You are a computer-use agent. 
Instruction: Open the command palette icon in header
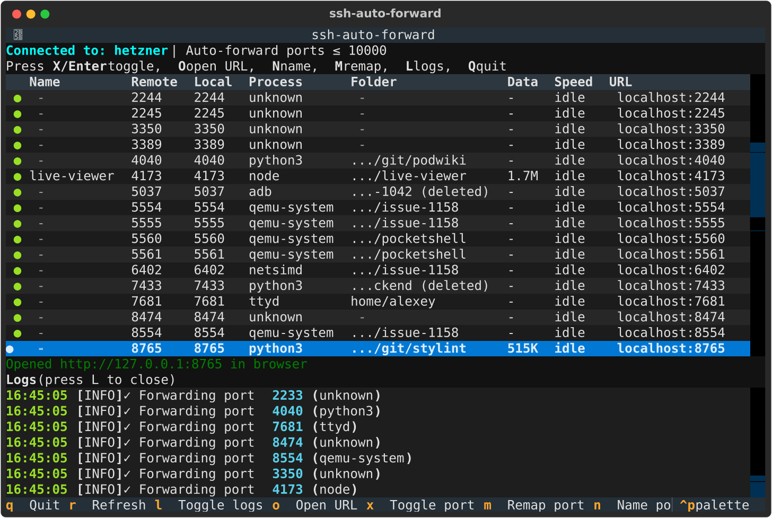click(x=18, y=35)
